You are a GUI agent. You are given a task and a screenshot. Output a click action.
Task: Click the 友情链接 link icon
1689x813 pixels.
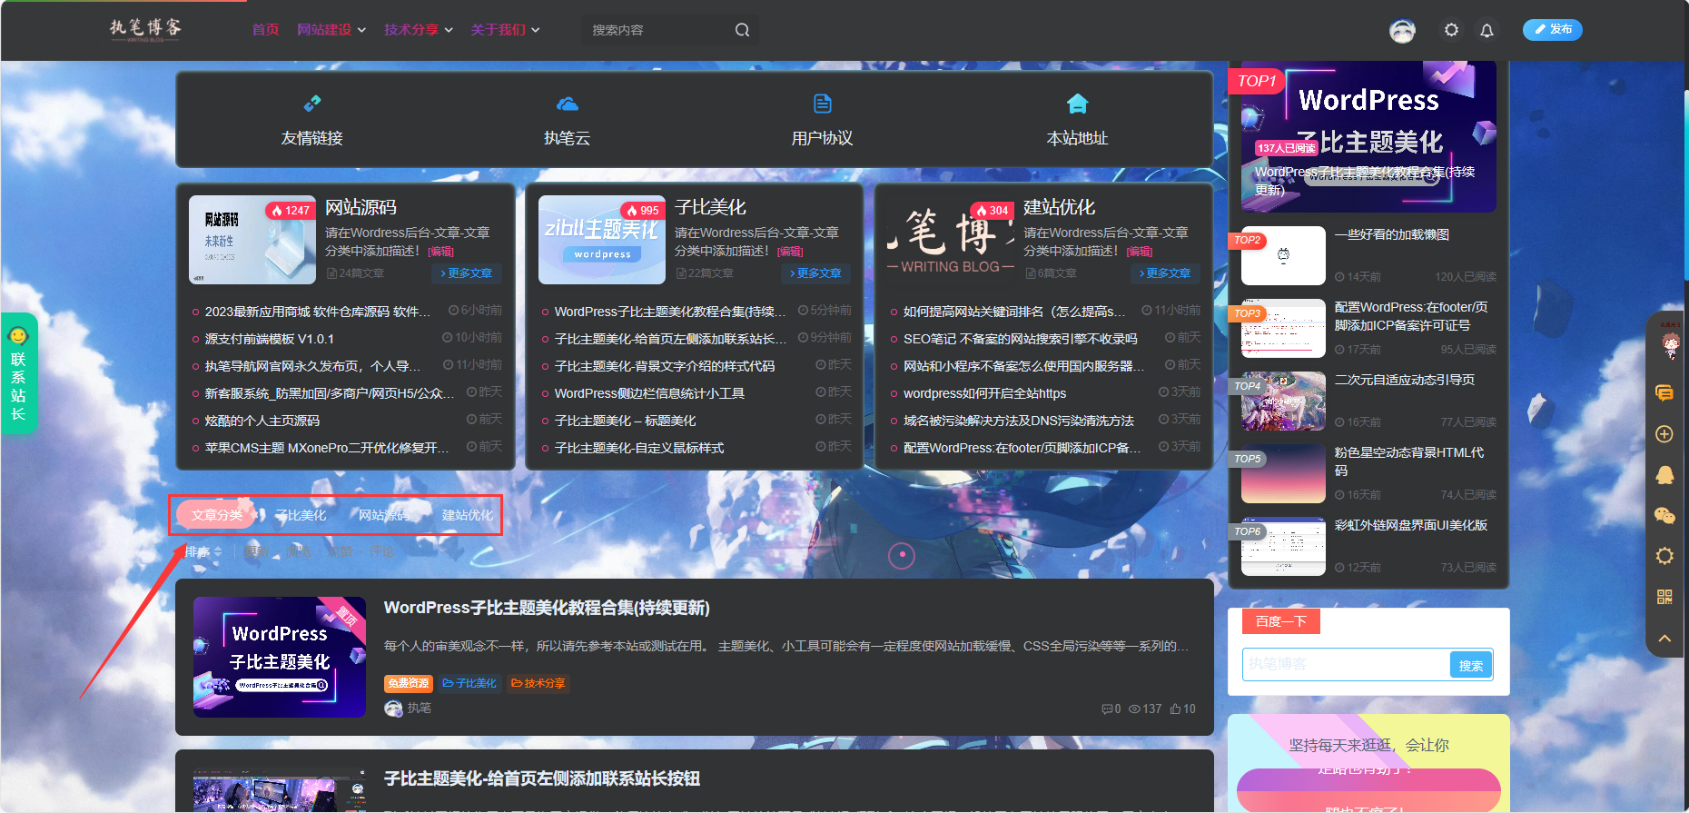311,104
